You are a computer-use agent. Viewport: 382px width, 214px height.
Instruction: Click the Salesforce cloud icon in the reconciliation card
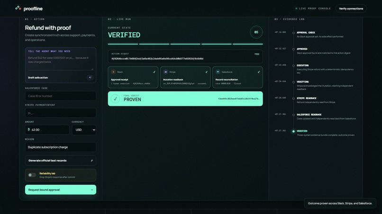click(218, 72)
